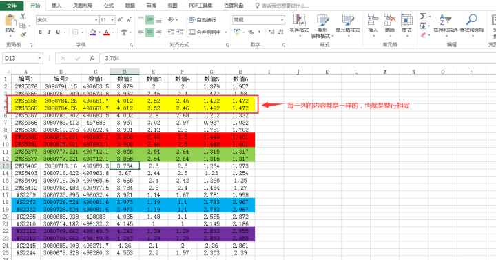Viewport: 496px width, 260px height.
Task: Switch to the 插入 ribbon tab
Action: pyautogui.click(x=56, y=6)
